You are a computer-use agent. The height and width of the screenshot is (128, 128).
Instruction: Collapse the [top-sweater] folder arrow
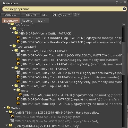coord(11,46)
